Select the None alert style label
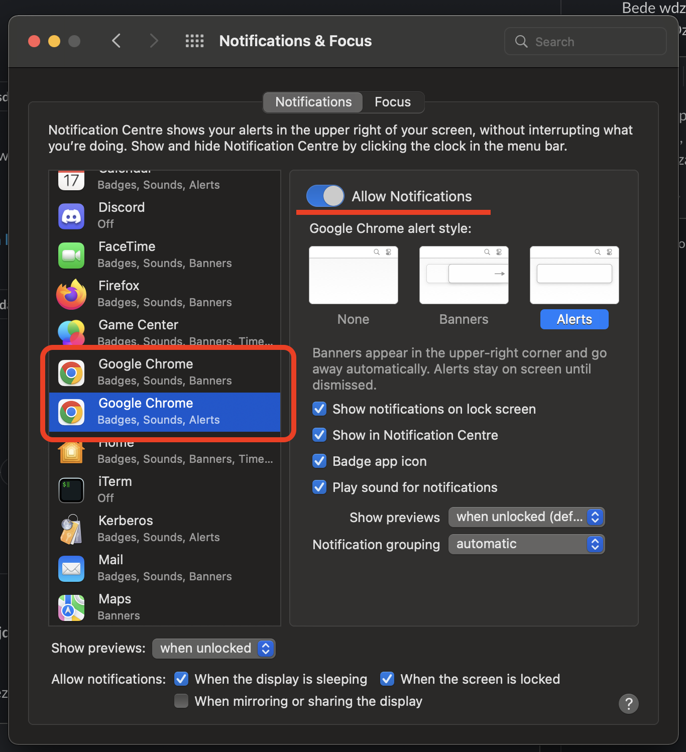This screenshot has height=752, width=686. (x=353, y=319)
